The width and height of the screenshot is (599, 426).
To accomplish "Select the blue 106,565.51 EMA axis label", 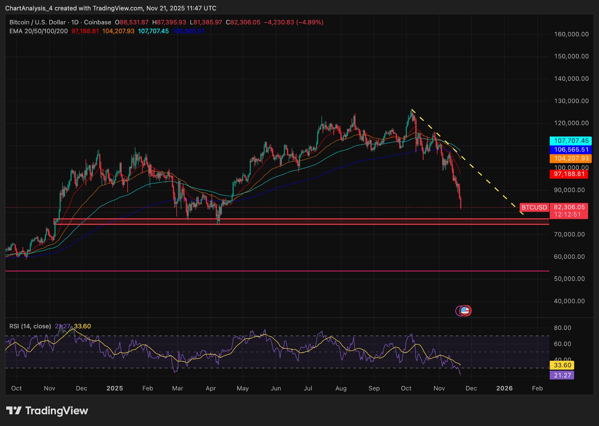I will (x=571, y=149).
